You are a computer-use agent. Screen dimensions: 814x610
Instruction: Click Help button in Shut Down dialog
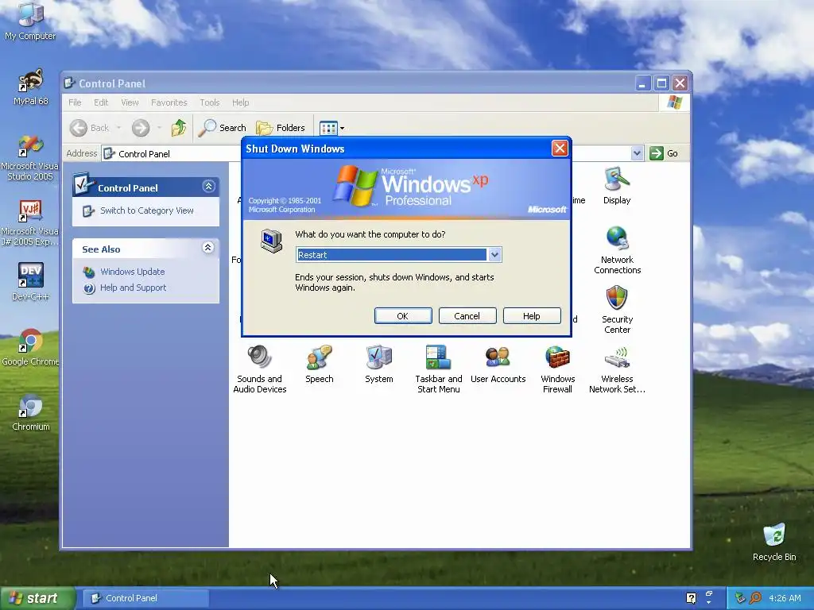point(532,316)
